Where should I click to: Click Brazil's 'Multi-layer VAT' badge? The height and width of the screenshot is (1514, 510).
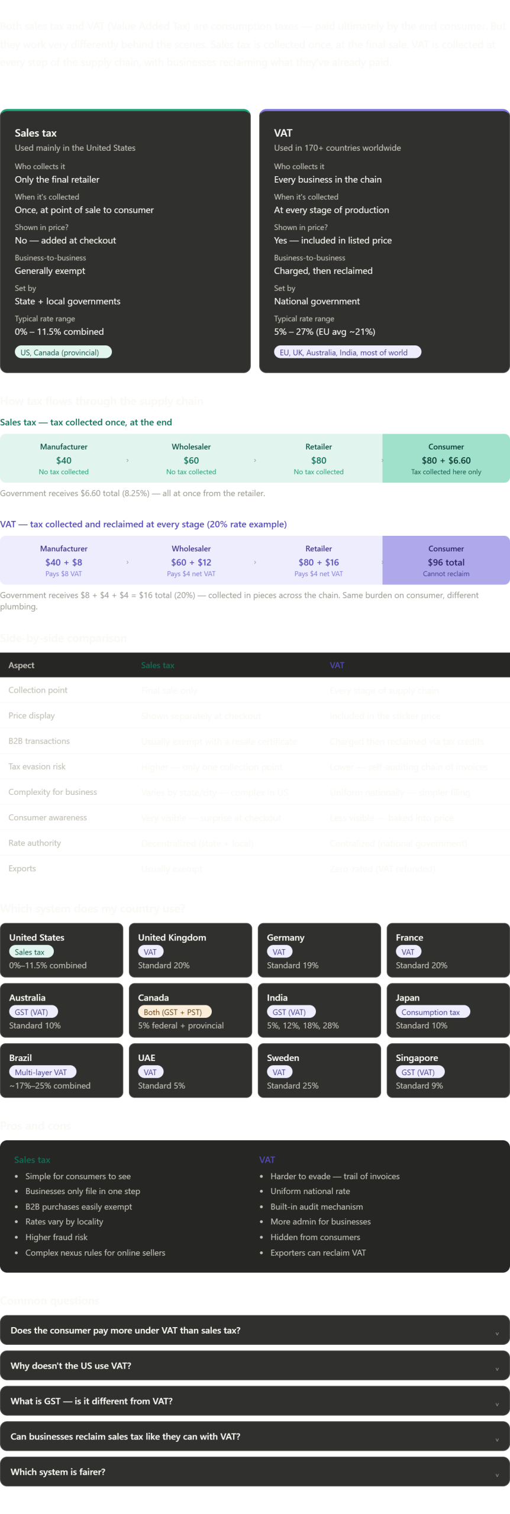pyautogui.click(x=43, y=1072)
